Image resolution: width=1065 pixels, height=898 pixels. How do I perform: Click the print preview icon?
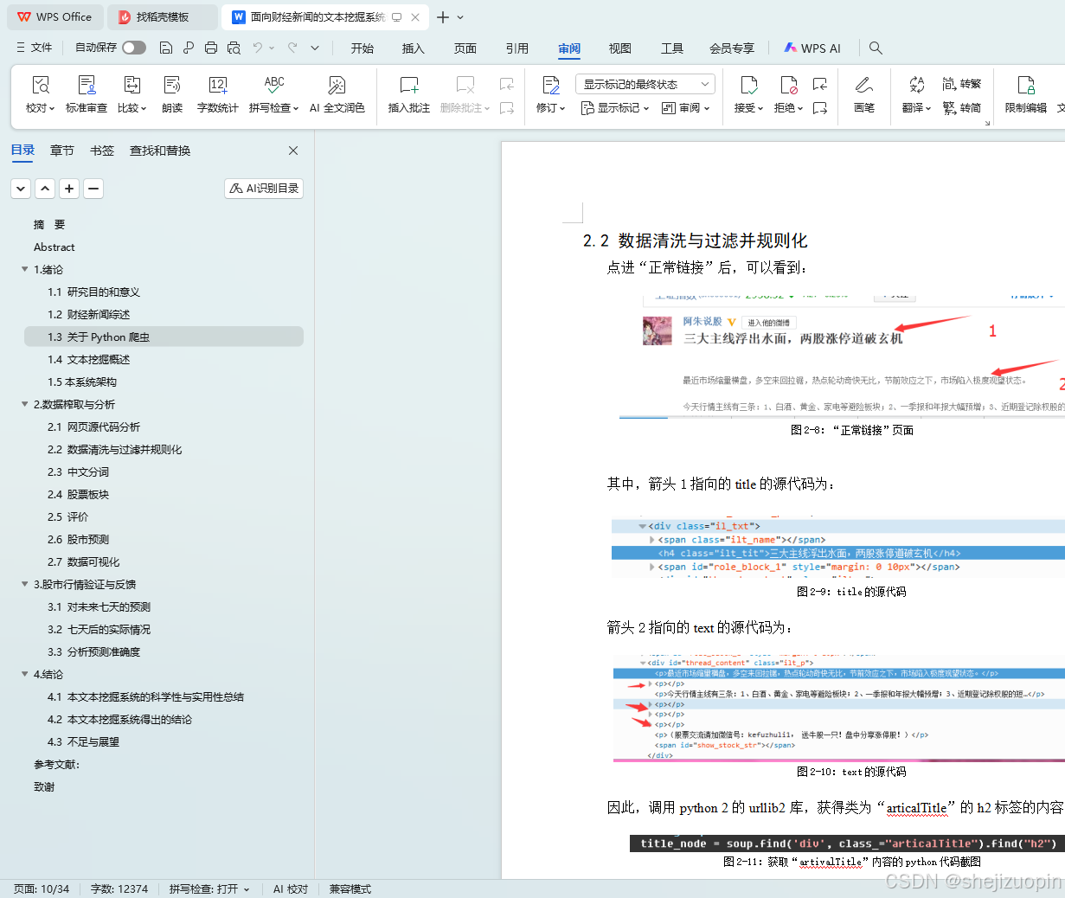[234, 48]
